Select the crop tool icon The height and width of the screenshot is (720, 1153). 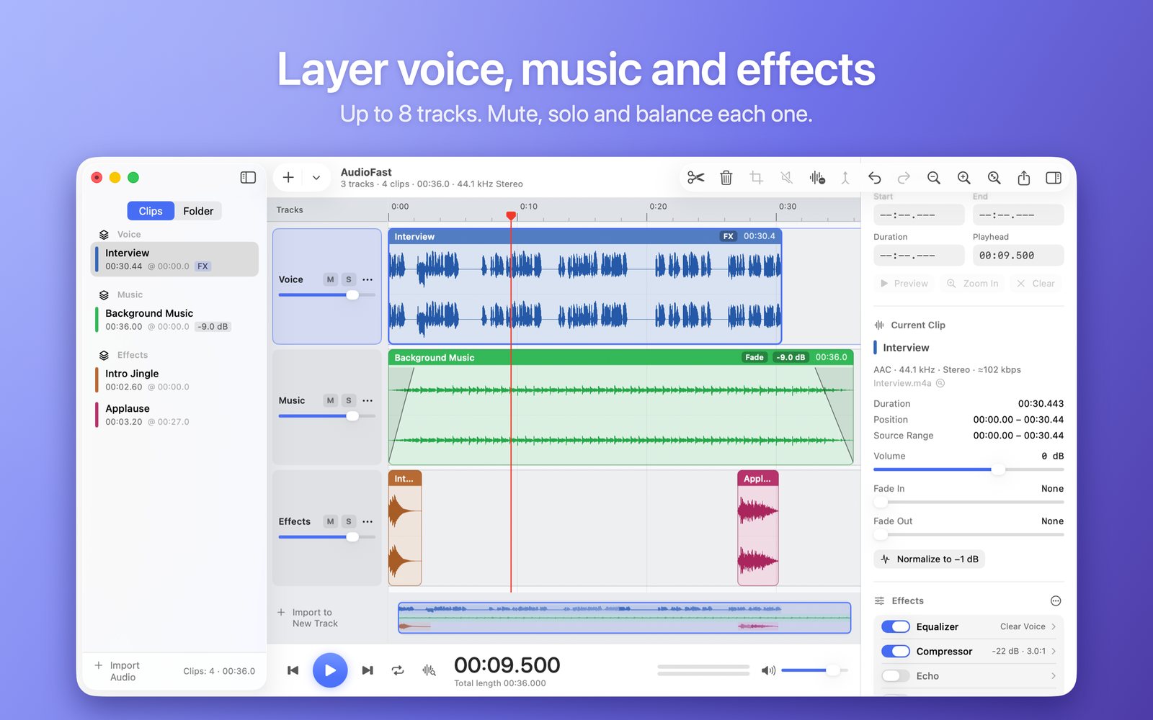tap(756, 177)
